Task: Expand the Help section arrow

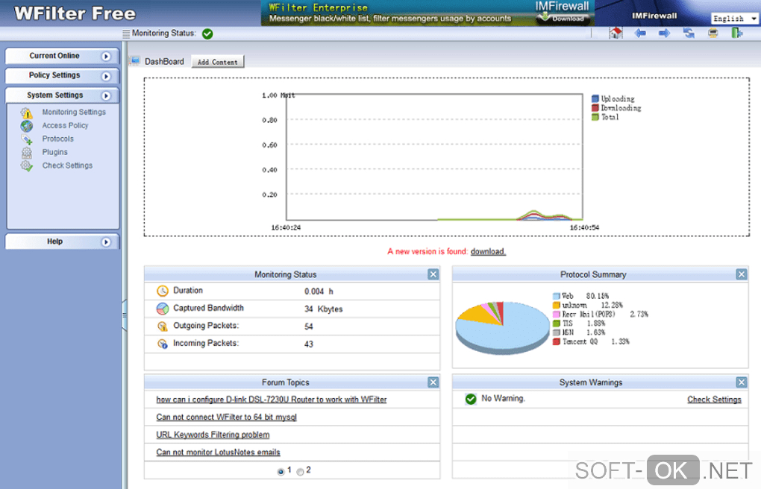Action: pyautogui.click(x=106, y=242)
